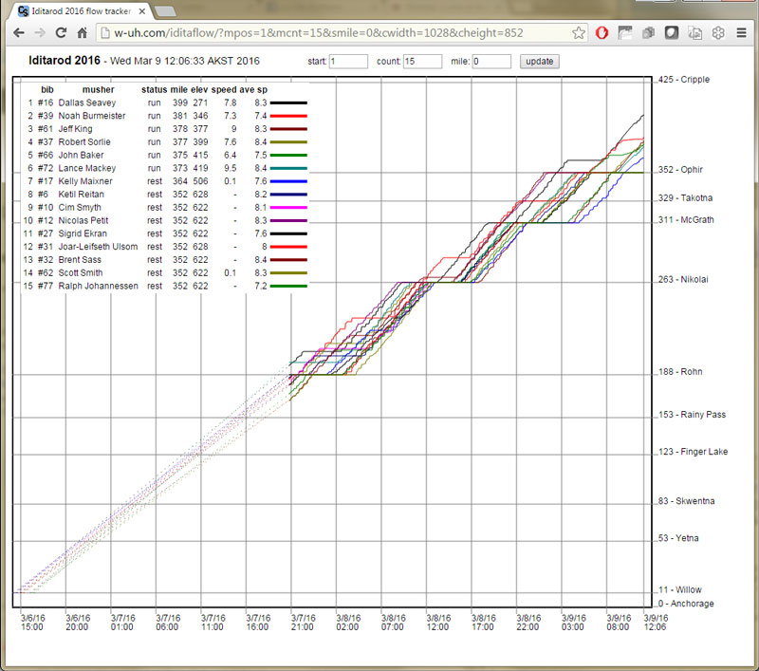
Task: Select Cim Smyth in the musher list
Action: click(x=80, y=207)
